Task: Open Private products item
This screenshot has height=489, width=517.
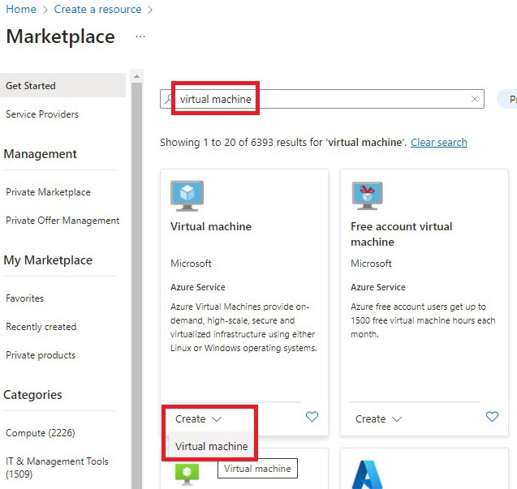Action: pos(41,355)
